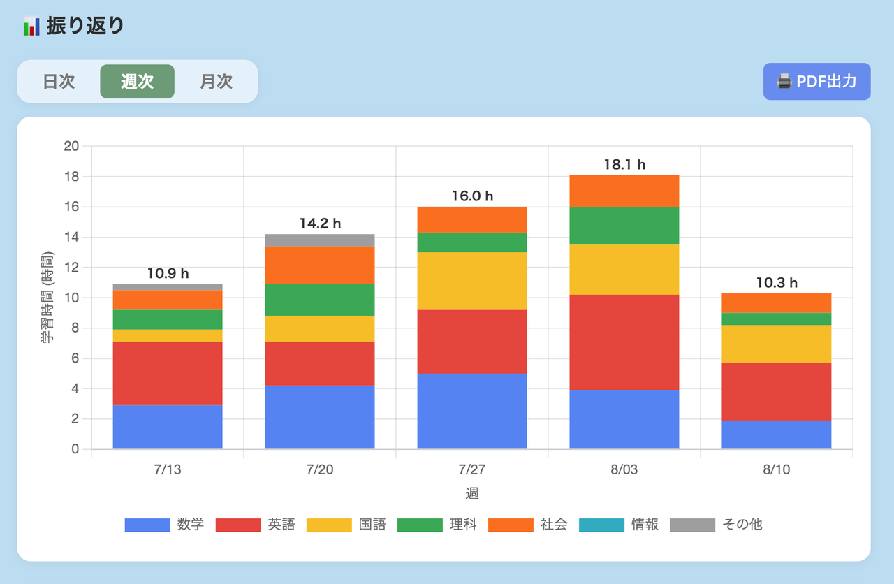Click the yellow 国語 segment of the 8/10 bar
The width and height of the screenshot is (894, 584).
point(777,344)
